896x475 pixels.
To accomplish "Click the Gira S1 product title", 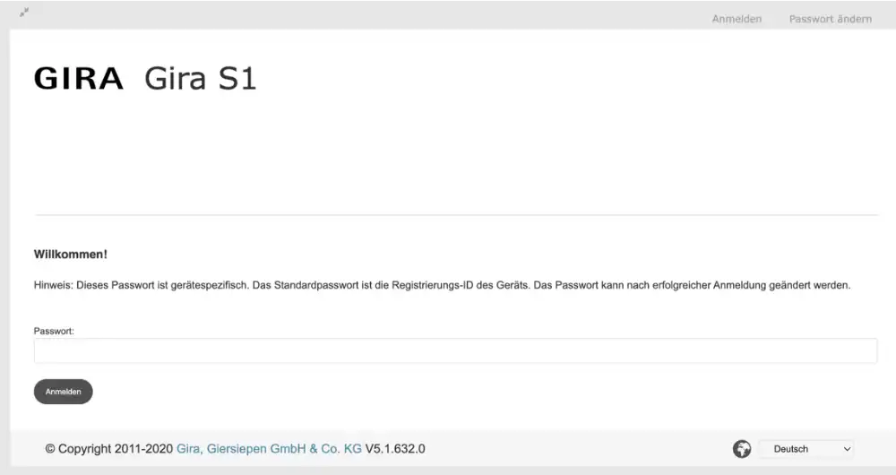I will point(200,78).
